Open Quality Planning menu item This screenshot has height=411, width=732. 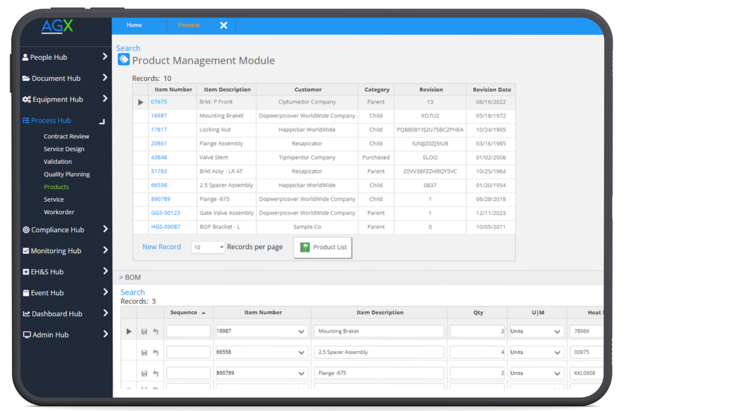[x=67, y=174]
